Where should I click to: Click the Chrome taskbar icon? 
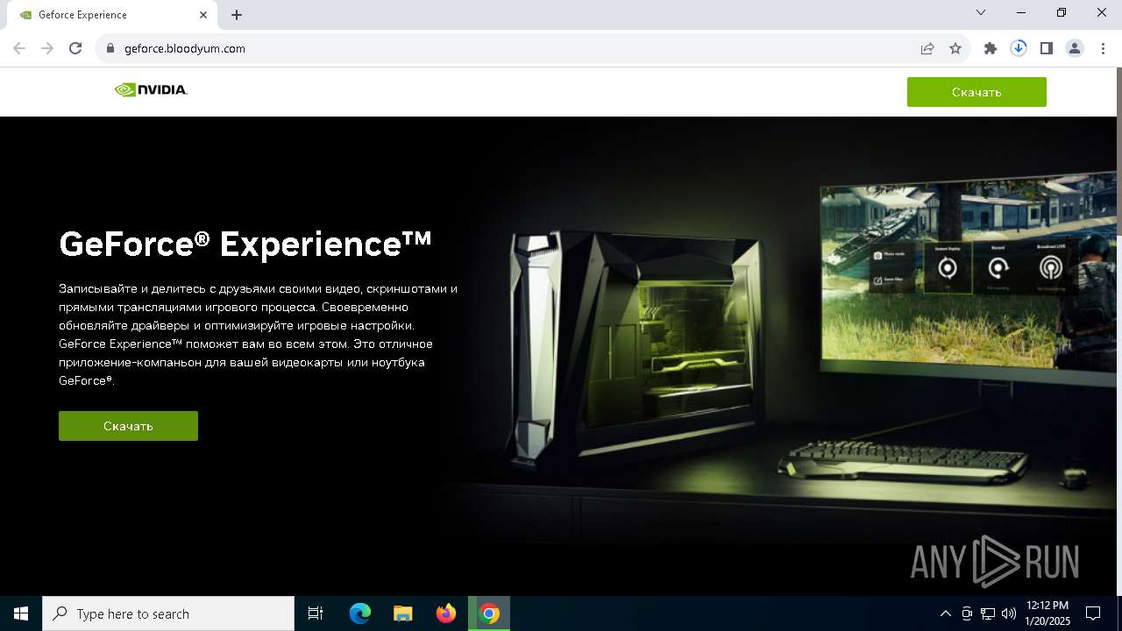point(489,613)
